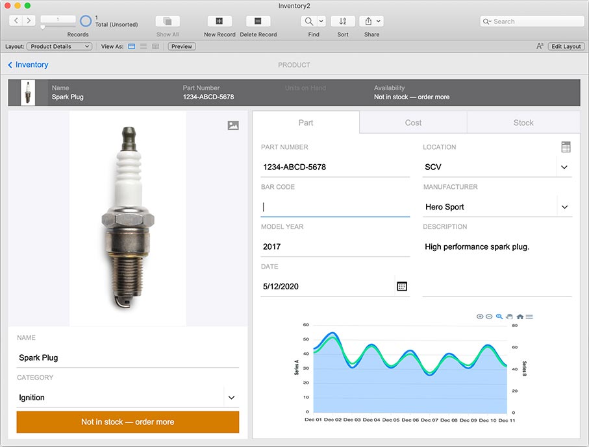This screenshot has height=447, width=589.
Task: Switch to the Stock tab
Action: click(523, 123)
